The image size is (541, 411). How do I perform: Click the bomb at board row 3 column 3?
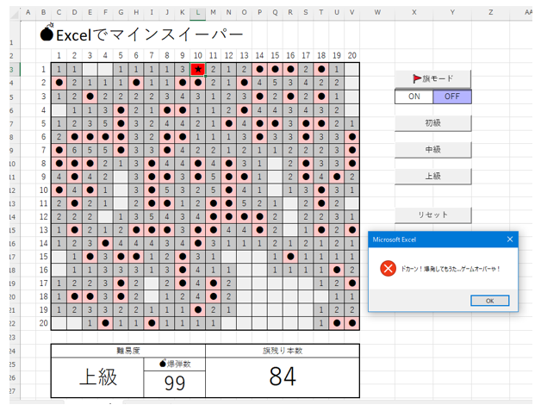click(x=90, y=97)
